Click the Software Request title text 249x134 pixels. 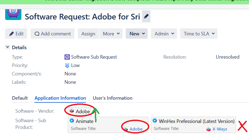(x=82, y=17)
